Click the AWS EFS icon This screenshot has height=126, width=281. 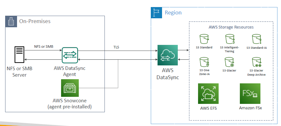208,94
